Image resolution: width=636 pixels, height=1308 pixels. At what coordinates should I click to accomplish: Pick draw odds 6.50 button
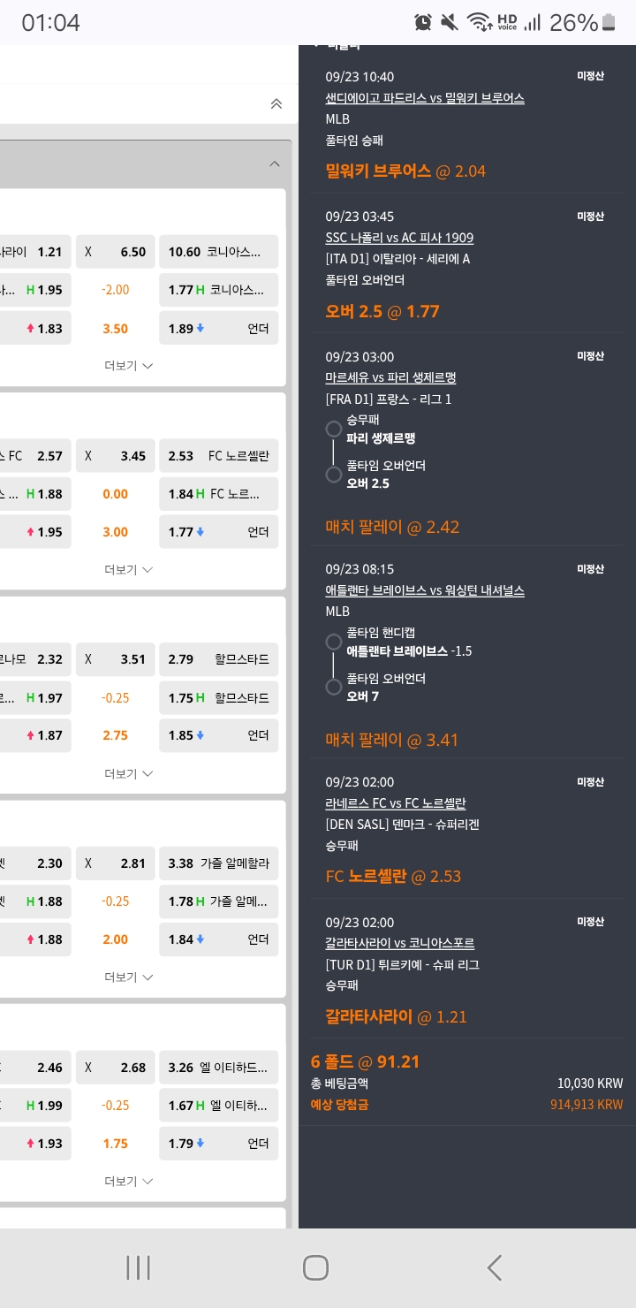116,252
